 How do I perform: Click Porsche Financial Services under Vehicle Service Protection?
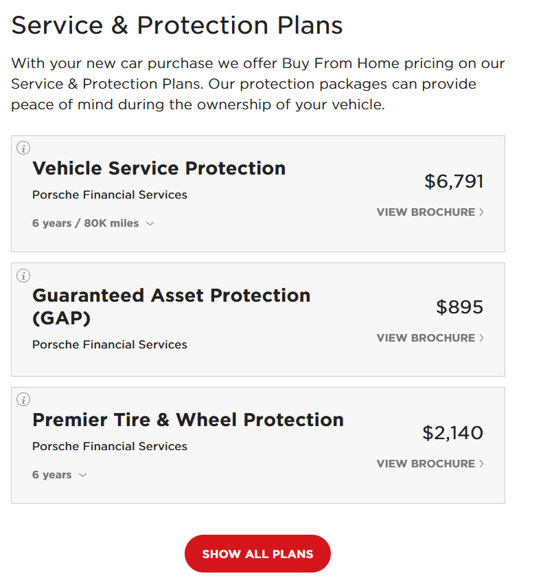click(110, 194)
